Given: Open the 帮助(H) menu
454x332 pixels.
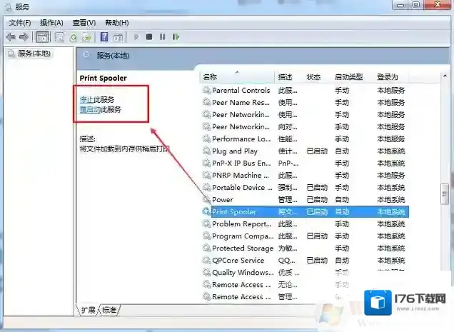Looking at the screenshot, I should click(x=116, y=23).
